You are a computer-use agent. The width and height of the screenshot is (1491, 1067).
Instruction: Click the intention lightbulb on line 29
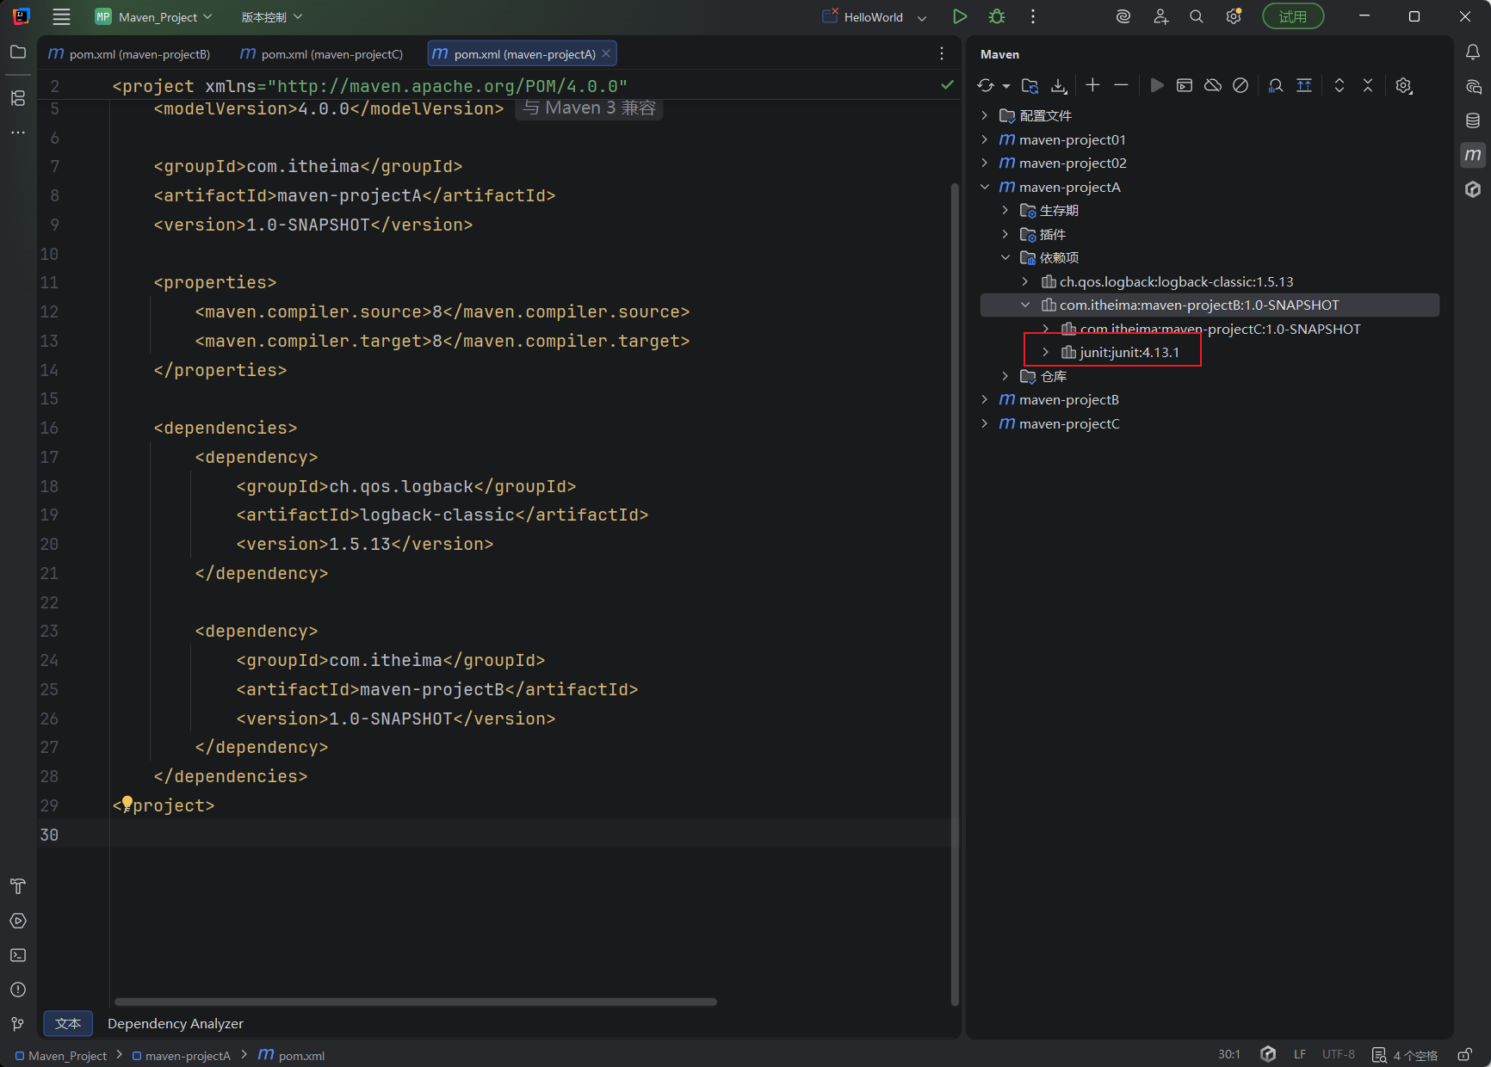coord(127,803)
